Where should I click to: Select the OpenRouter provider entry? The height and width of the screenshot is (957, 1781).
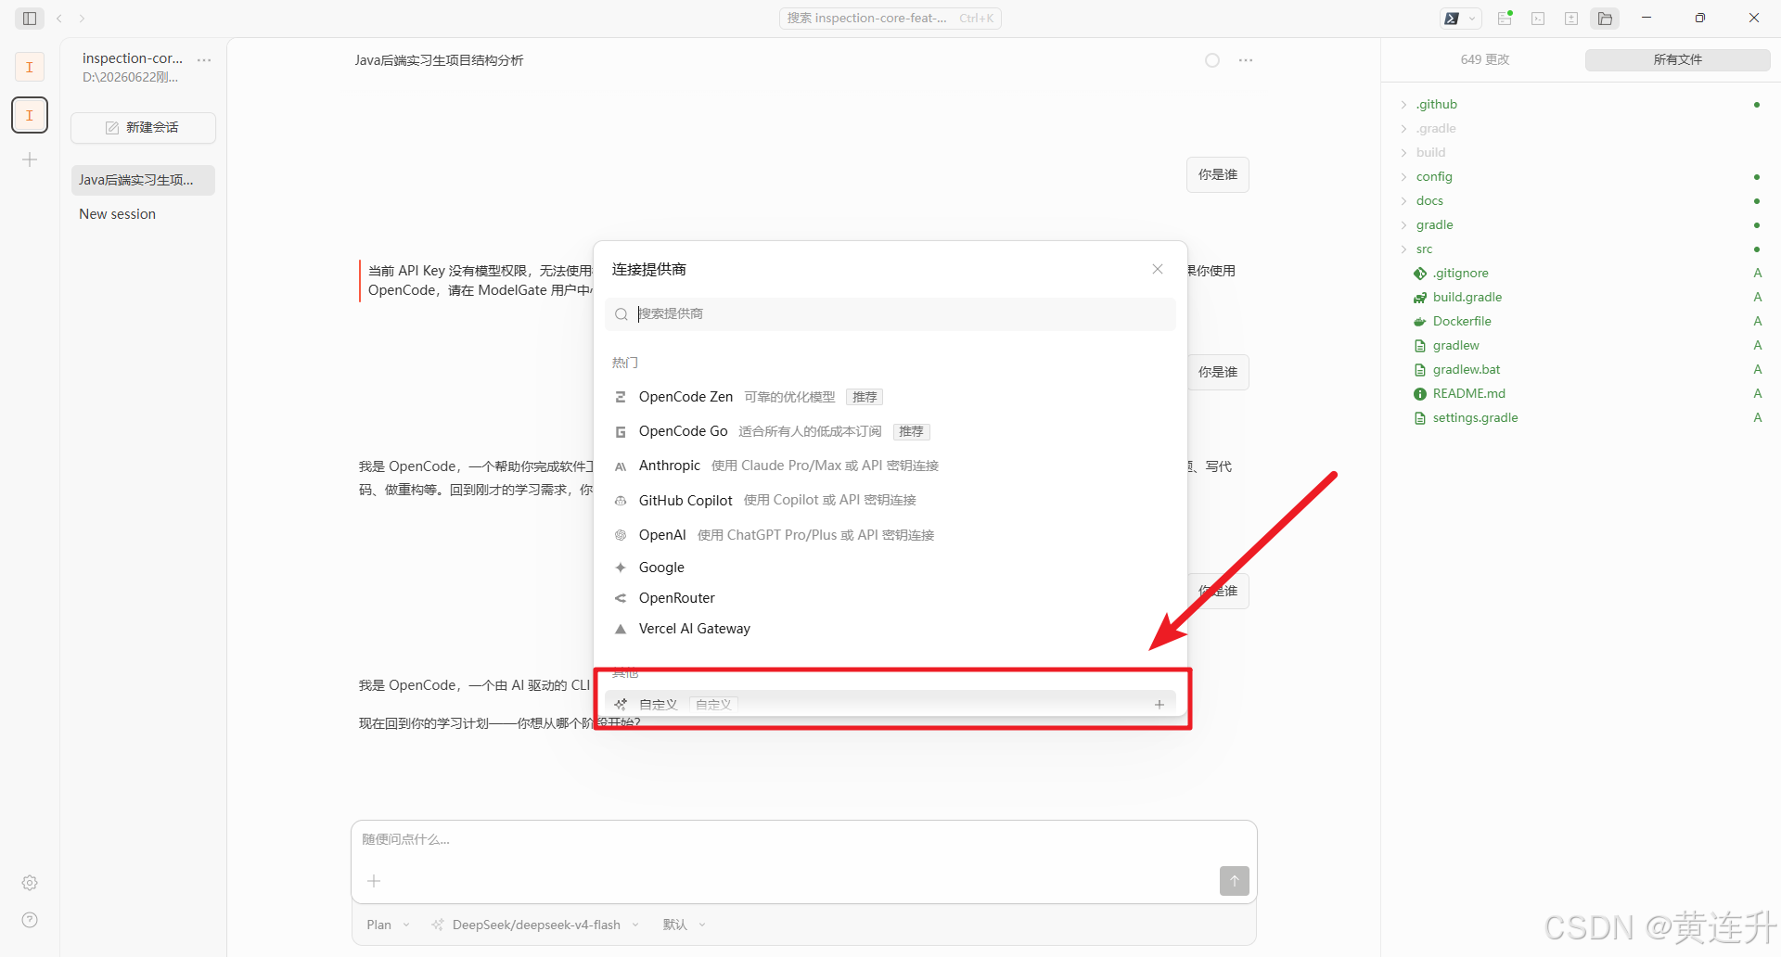point(890,598)
